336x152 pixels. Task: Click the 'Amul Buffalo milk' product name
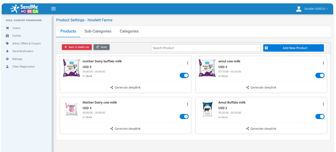(232, 102)
